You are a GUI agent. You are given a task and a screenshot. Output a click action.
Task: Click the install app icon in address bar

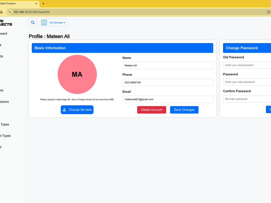point(268,12)
